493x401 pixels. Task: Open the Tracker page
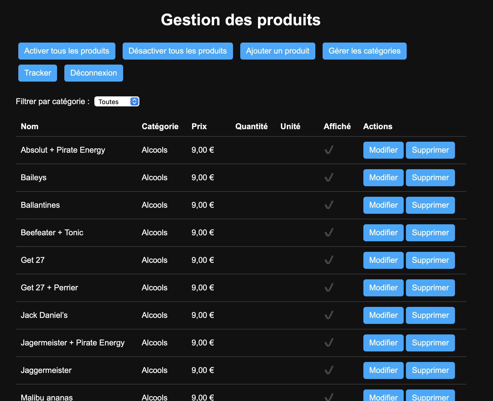click(x=38, y=73)
